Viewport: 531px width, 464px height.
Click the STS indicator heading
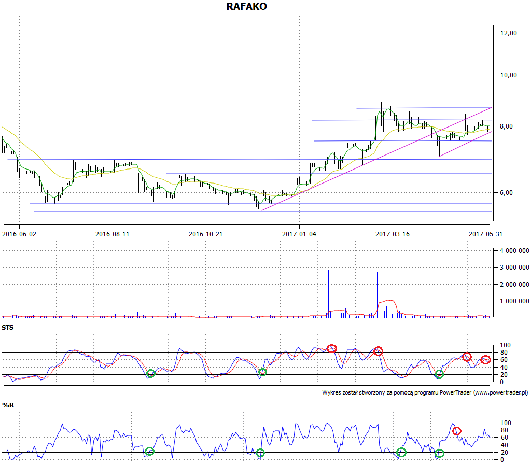click(7, 328)
